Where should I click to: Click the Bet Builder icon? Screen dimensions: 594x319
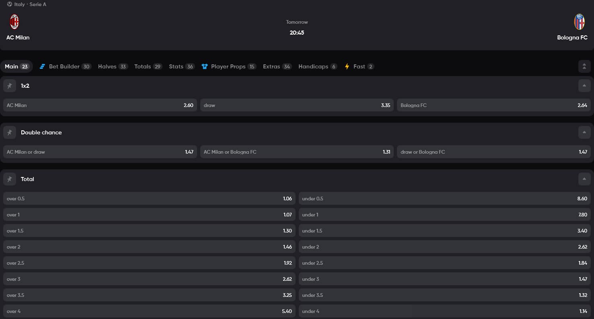pyautogui.click(x=42, y=66)
